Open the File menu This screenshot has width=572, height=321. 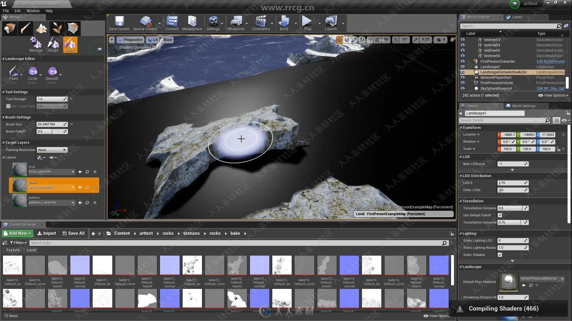click(x=6, y=11)
